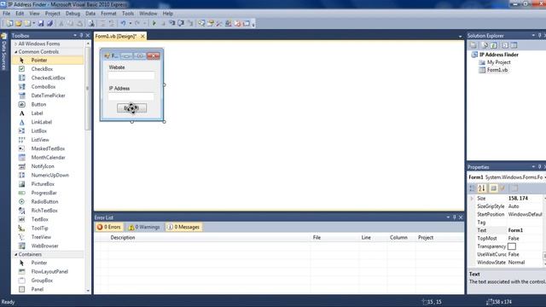
Task: Click the IP Address text field on form
Action: tap(131, 96)
